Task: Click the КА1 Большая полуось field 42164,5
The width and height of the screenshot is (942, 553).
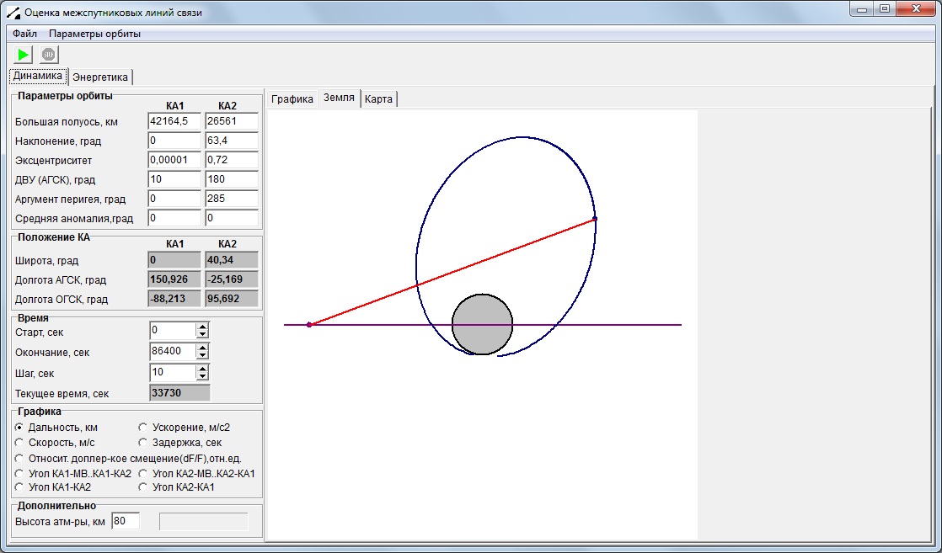Action: point(174,121)
